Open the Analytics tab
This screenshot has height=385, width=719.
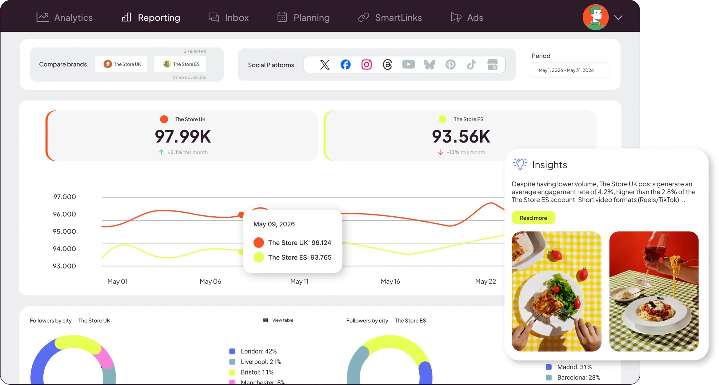point(64,17)
